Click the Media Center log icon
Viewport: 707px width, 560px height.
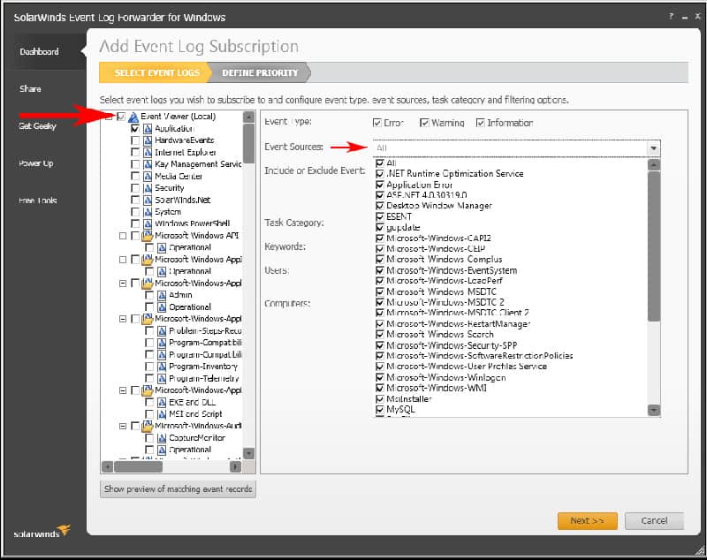click(x=148, y=175)
